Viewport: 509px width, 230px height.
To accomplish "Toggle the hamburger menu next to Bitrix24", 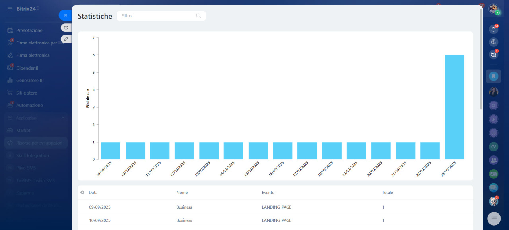I will click(10, 8).
